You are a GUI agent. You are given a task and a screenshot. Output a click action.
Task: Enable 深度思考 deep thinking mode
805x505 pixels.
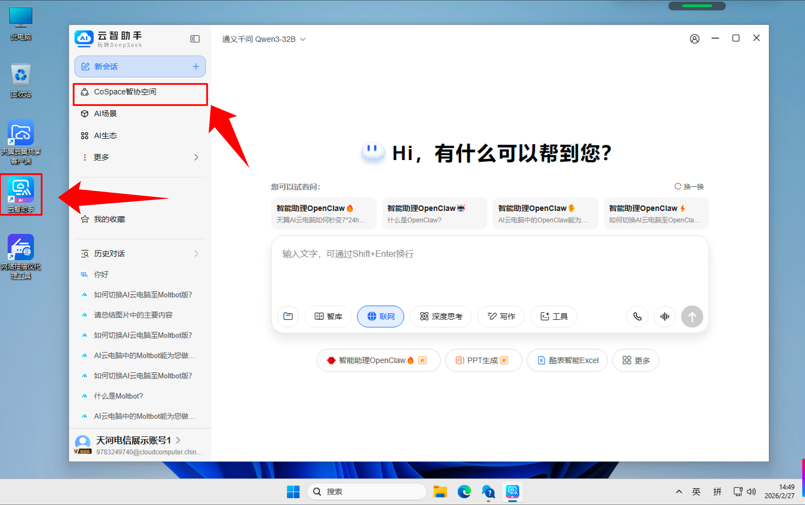pos(441,316)
